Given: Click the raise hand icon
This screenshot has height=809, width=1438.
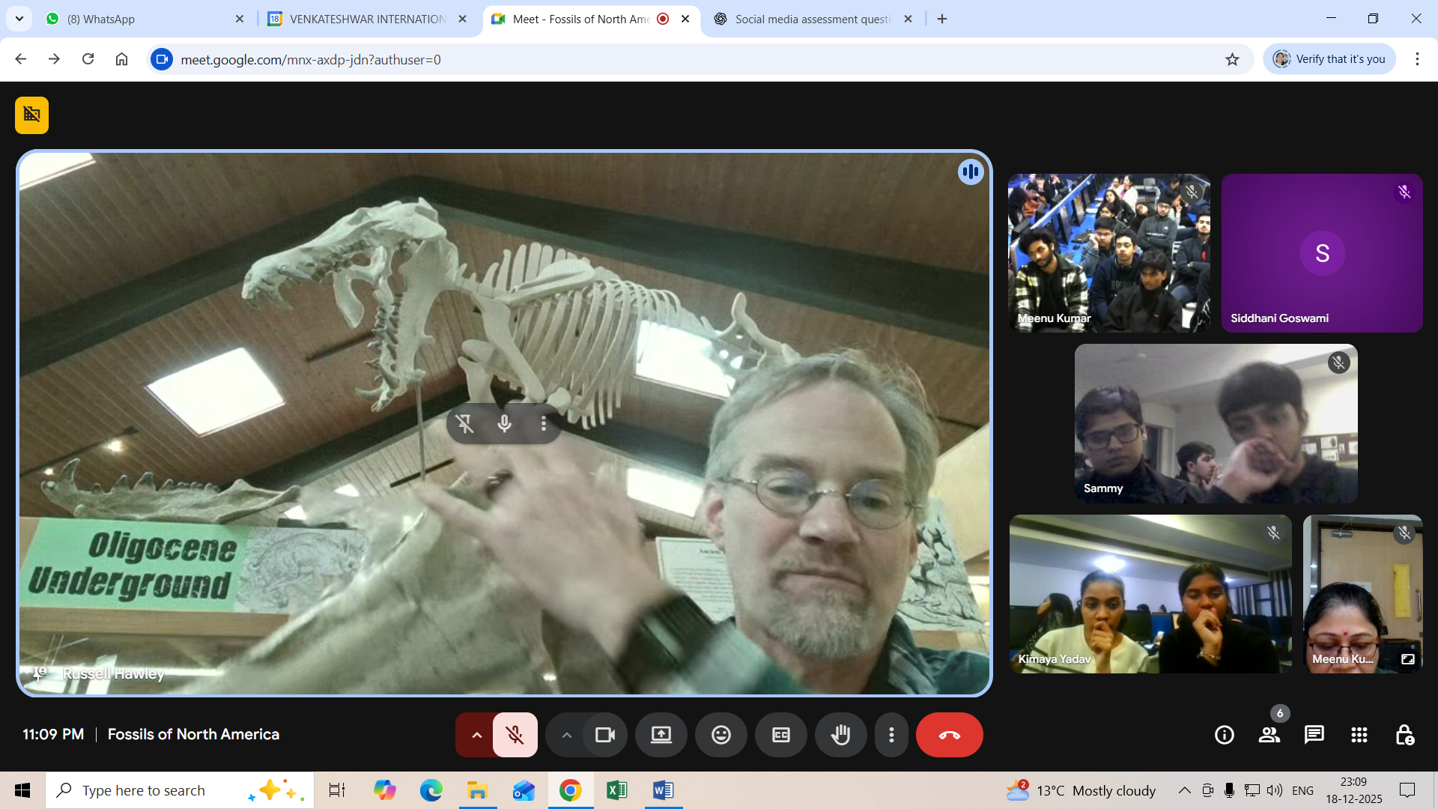Looking at the screenshot, I should (840, 735).
